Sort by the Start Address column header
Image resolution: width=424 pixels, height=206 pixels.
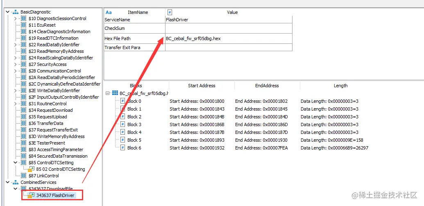point(202,86)
